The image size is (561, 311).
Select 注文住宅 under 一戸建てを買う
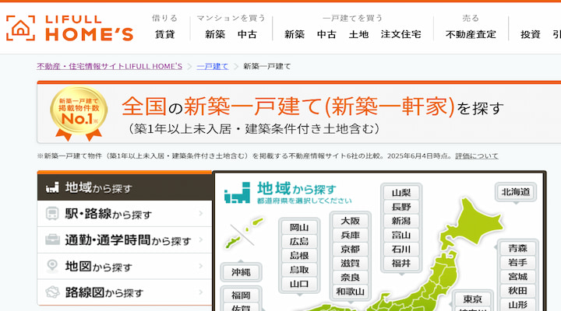[x=400, y=34]
